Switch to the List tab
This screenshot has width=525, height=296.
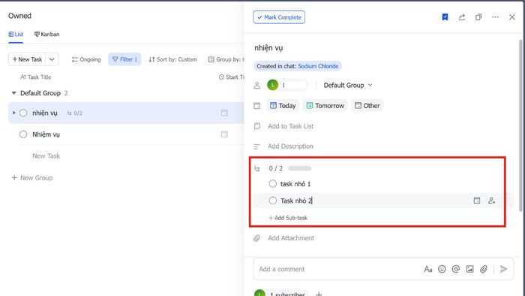point(16,35)
